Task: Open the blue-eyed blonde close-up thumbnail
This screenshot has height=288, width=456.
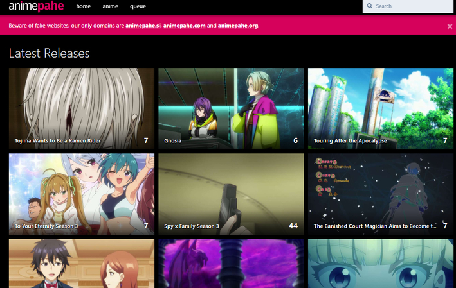Action: coord(381,264)
